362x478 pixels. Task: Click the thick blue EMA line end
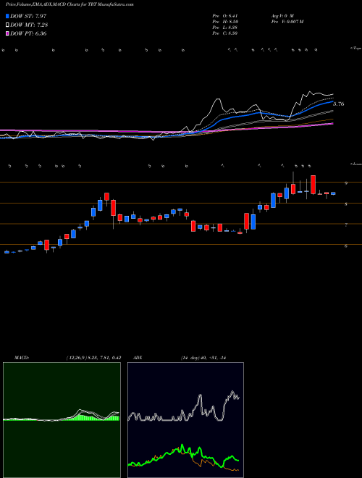[332, 102]
